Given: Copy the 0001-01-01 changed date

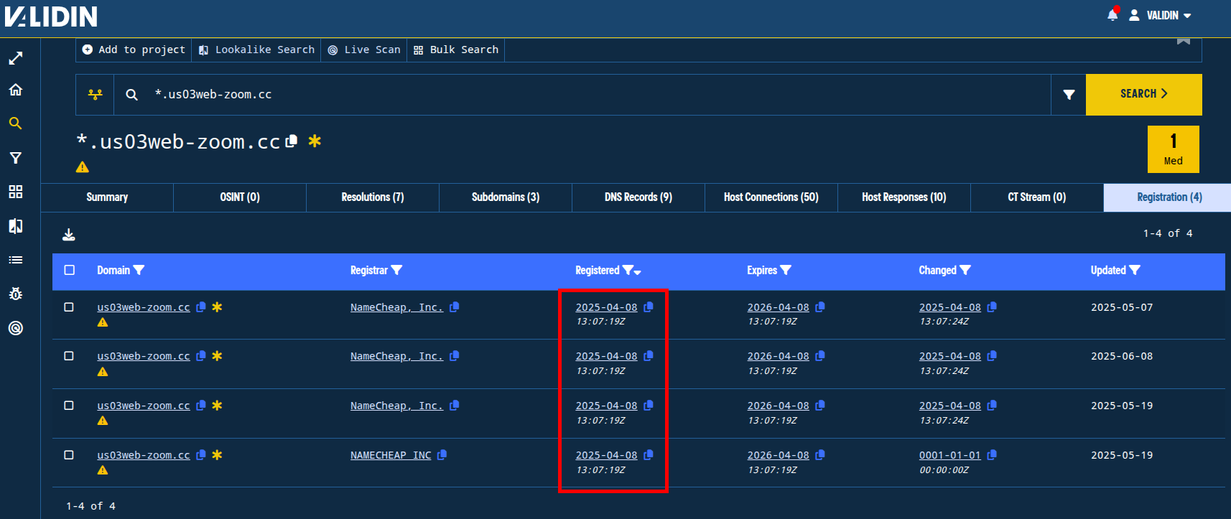Looking at the screenshot, I should click(x=992, y=455).
